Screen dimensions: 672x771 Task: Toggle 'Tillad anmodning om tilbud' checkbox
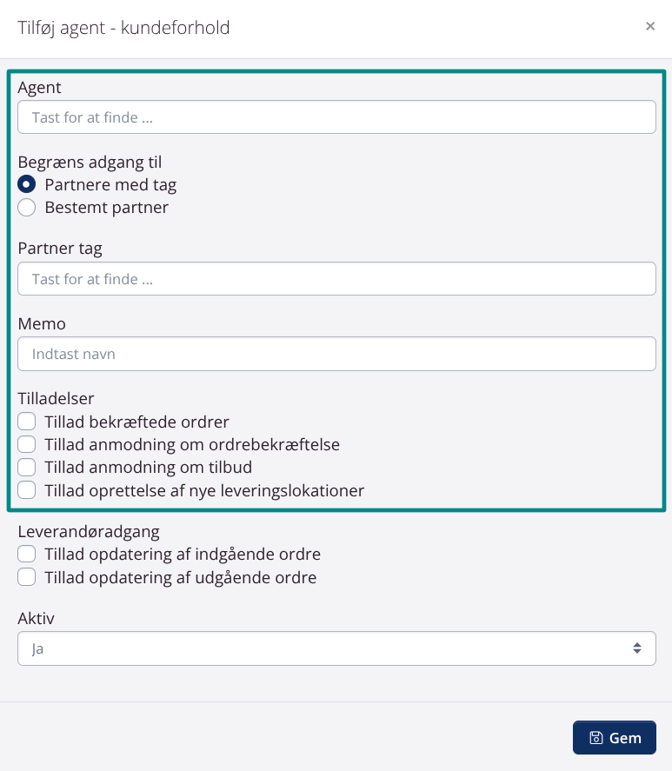[x=27, y=468]
